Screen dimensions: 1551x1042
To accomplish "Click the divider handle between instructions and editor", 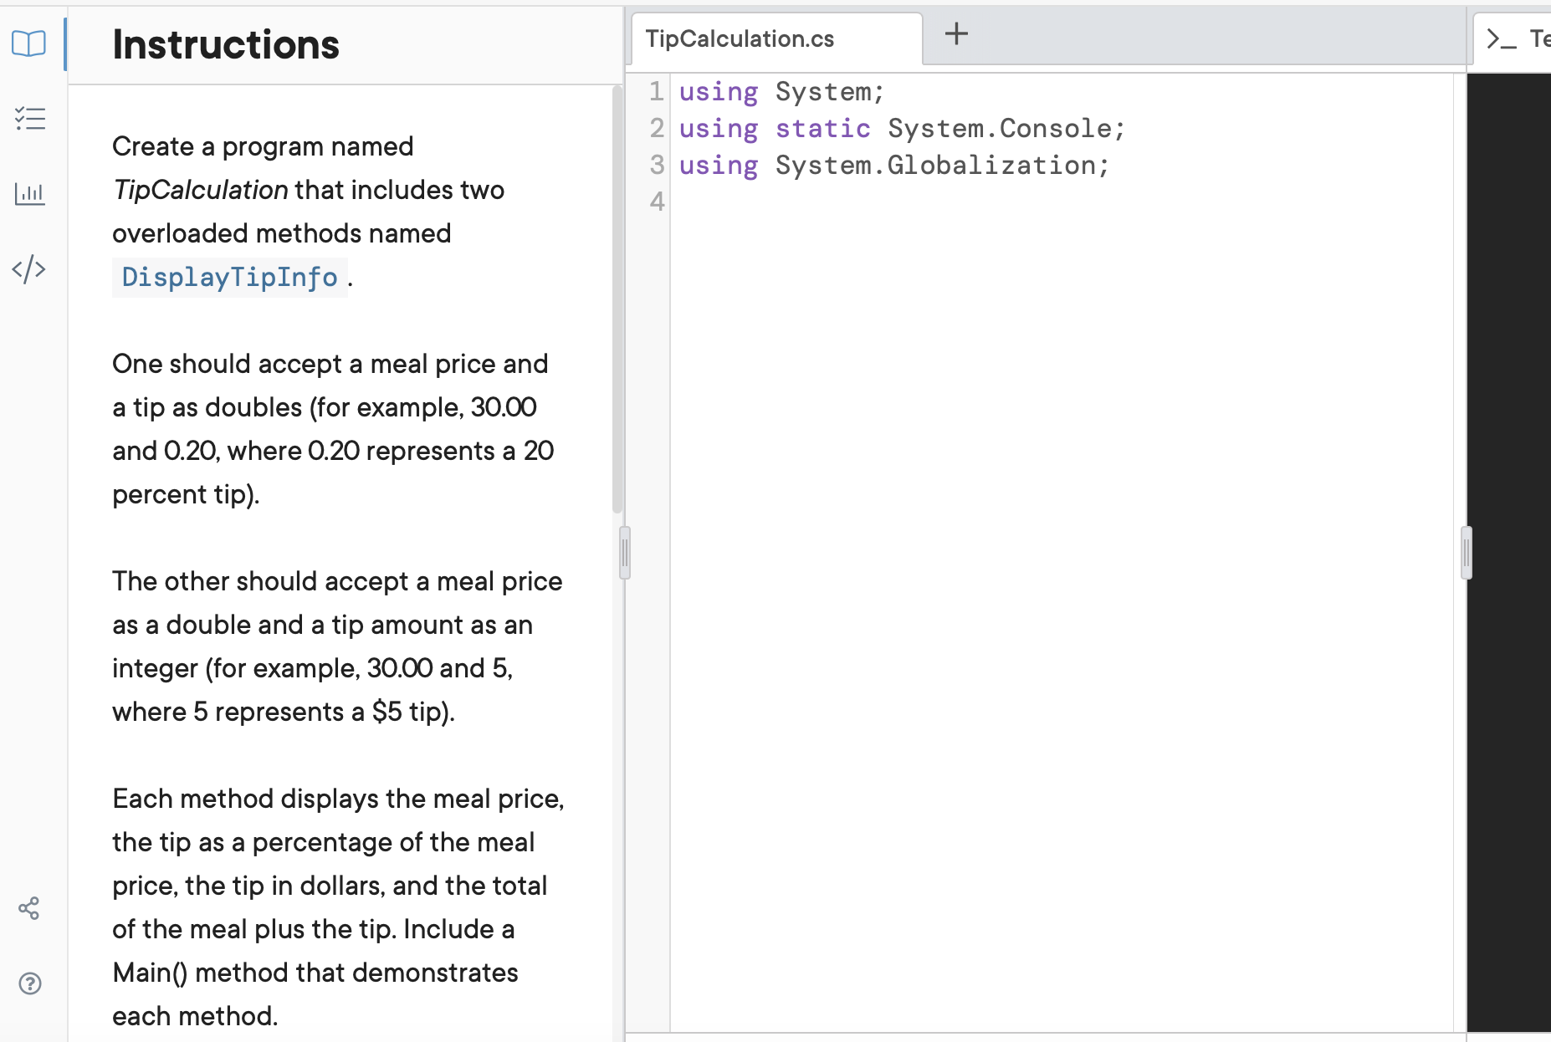I will coord(624,551).
